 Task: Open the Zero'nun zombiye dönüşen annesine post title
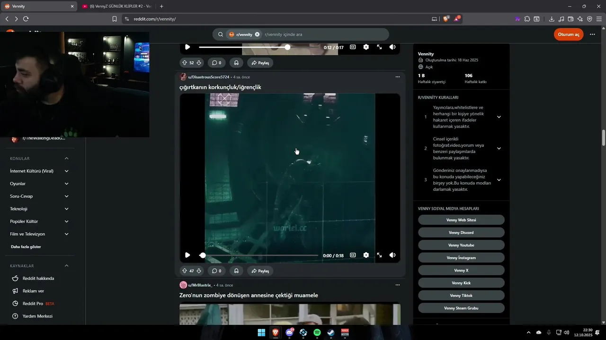pos(249,295)
